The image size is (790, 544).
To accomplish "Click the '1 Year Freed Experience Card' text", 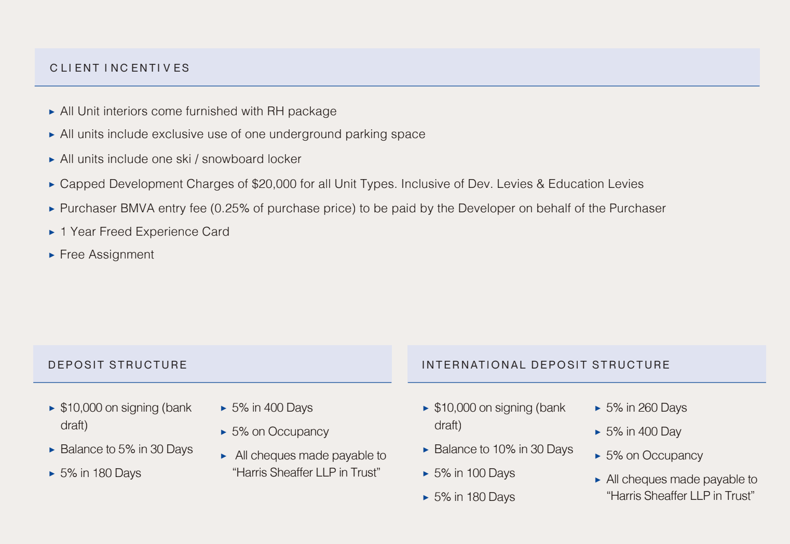I will click(x=144, y=232).
